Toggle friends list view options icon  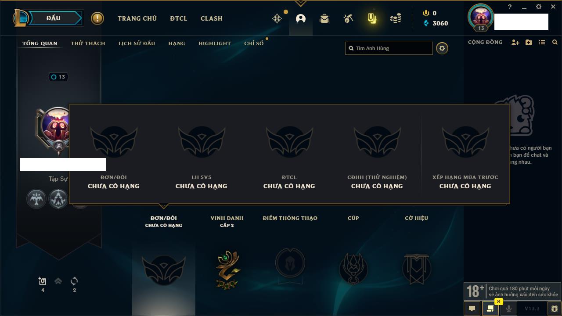(542, 42)
